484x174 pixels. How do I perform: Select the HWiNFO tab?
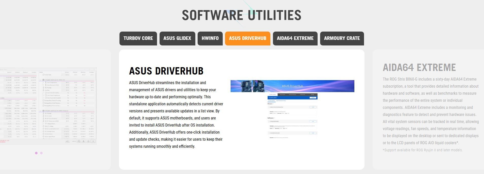tap(210, 38)
